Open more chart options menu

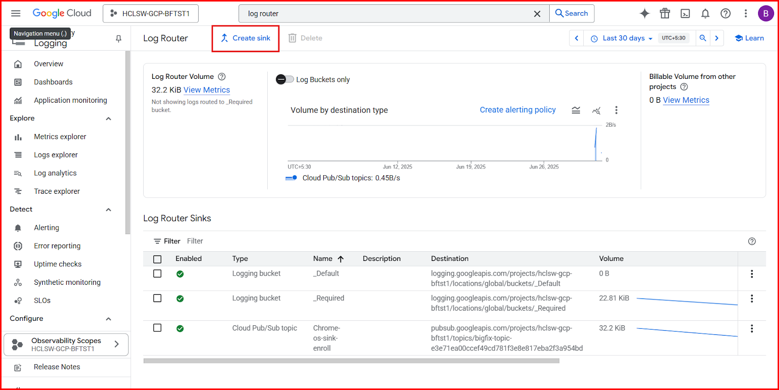[x=616, y=110]
